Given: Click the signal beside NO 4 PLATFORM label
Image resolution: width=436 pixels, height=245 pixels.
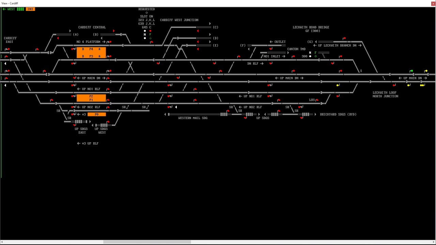Looking at the screenshot, I should pos(109,42).
